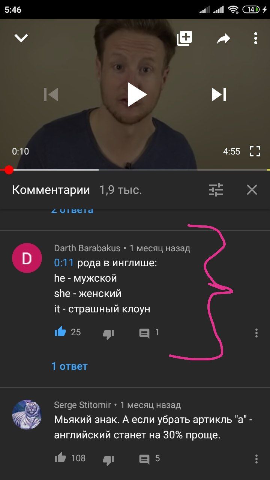270x480 pixels.
Task: Reply to the Darth Barabakus comment
Action: pyautogui.click(x=144, y=333)
